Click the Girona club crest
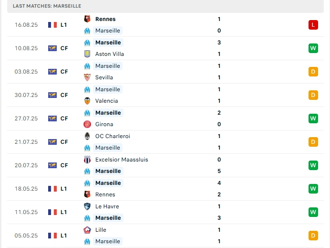Image resolution: width=330 pixels, height=248 pixels. (x=87, y=124)
